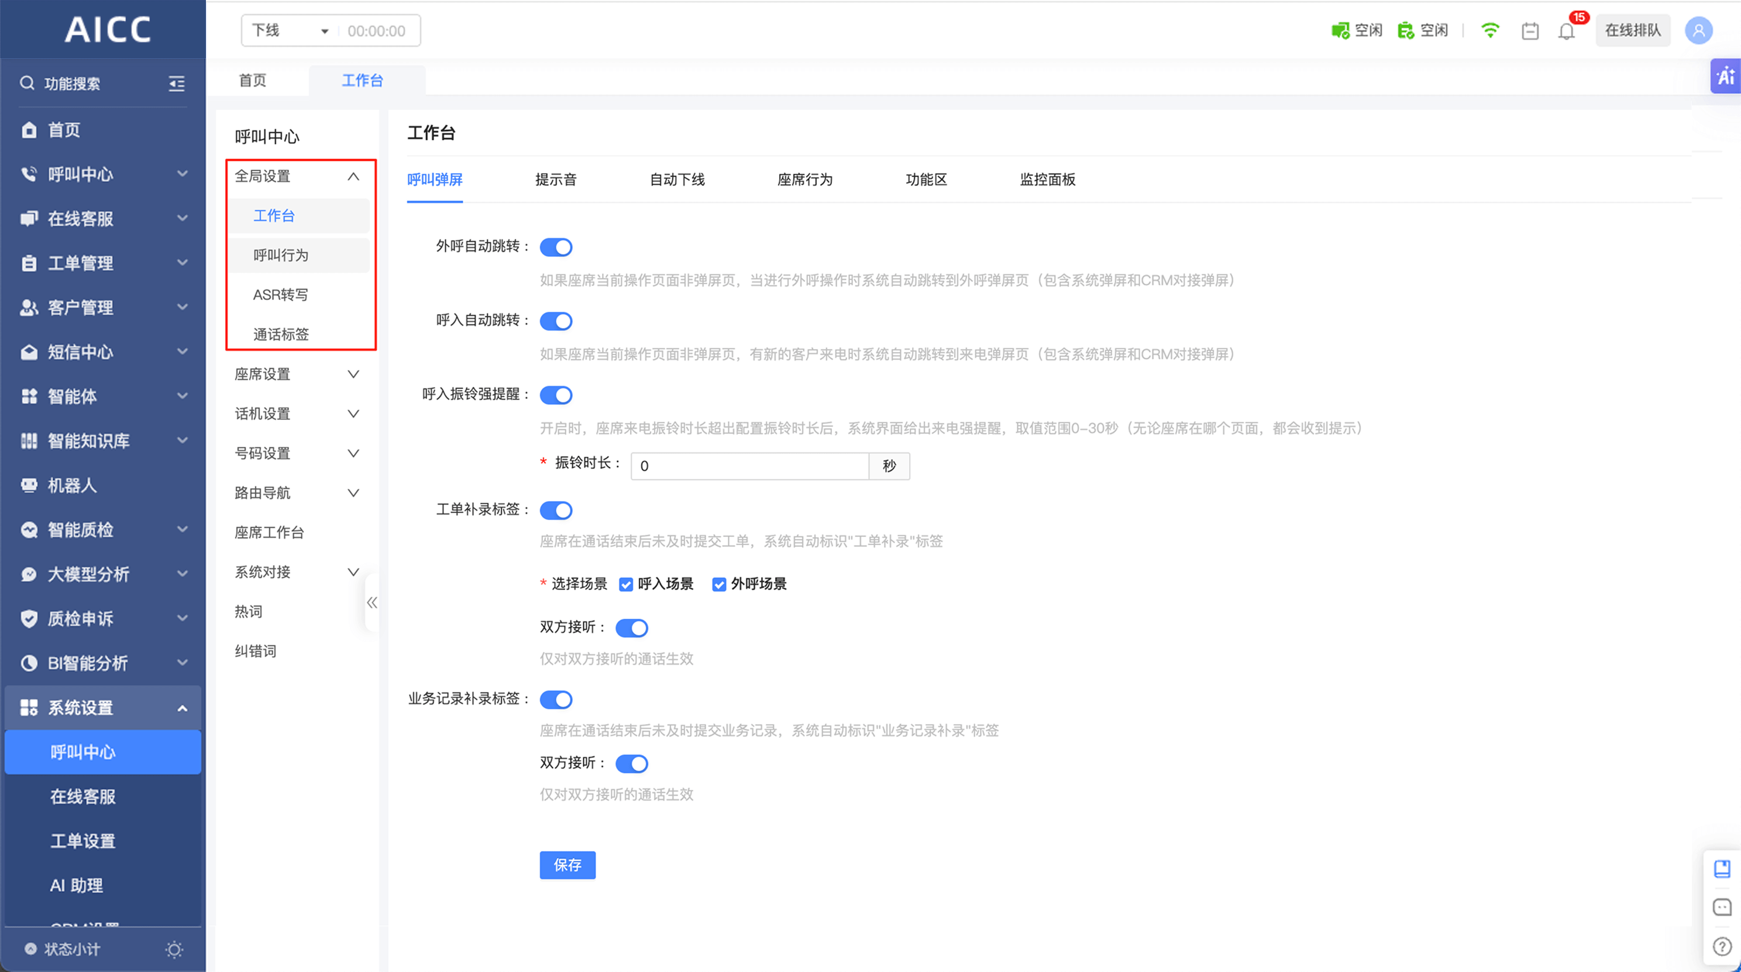Open the AI assistant floating icon

click(x=1725, y=75)
